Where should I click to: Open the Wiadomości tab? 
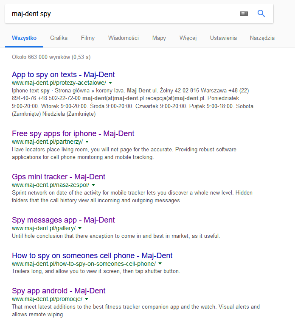pyautogui.click(x=124, y=38)
